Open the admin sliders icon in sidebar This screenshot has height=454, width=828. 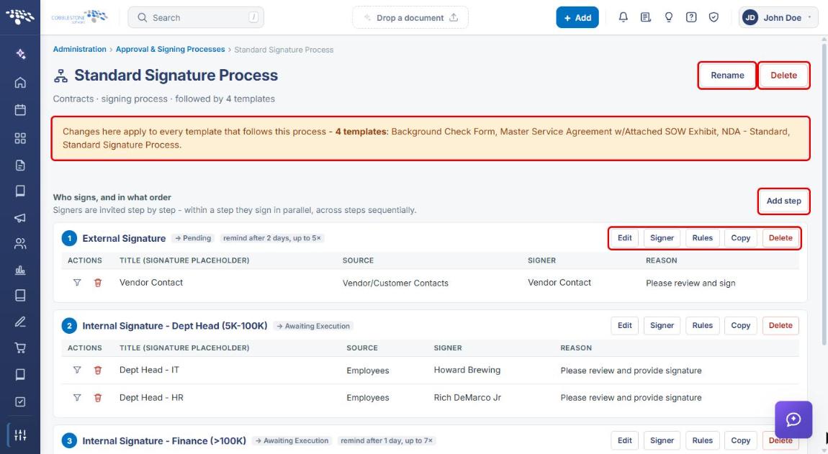[x=20, y=435]
